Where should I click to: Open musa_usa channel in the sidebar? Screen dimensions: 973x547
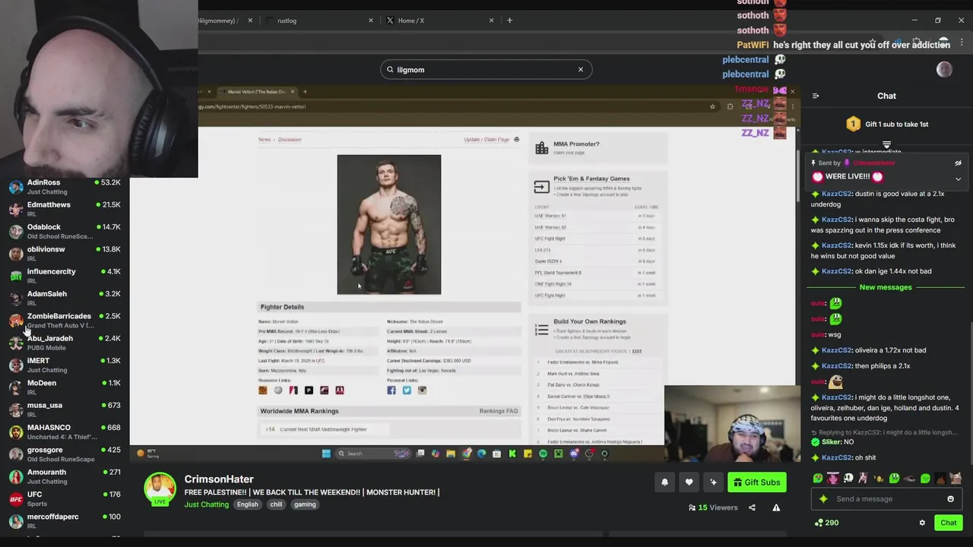click(x=65, y=409)
